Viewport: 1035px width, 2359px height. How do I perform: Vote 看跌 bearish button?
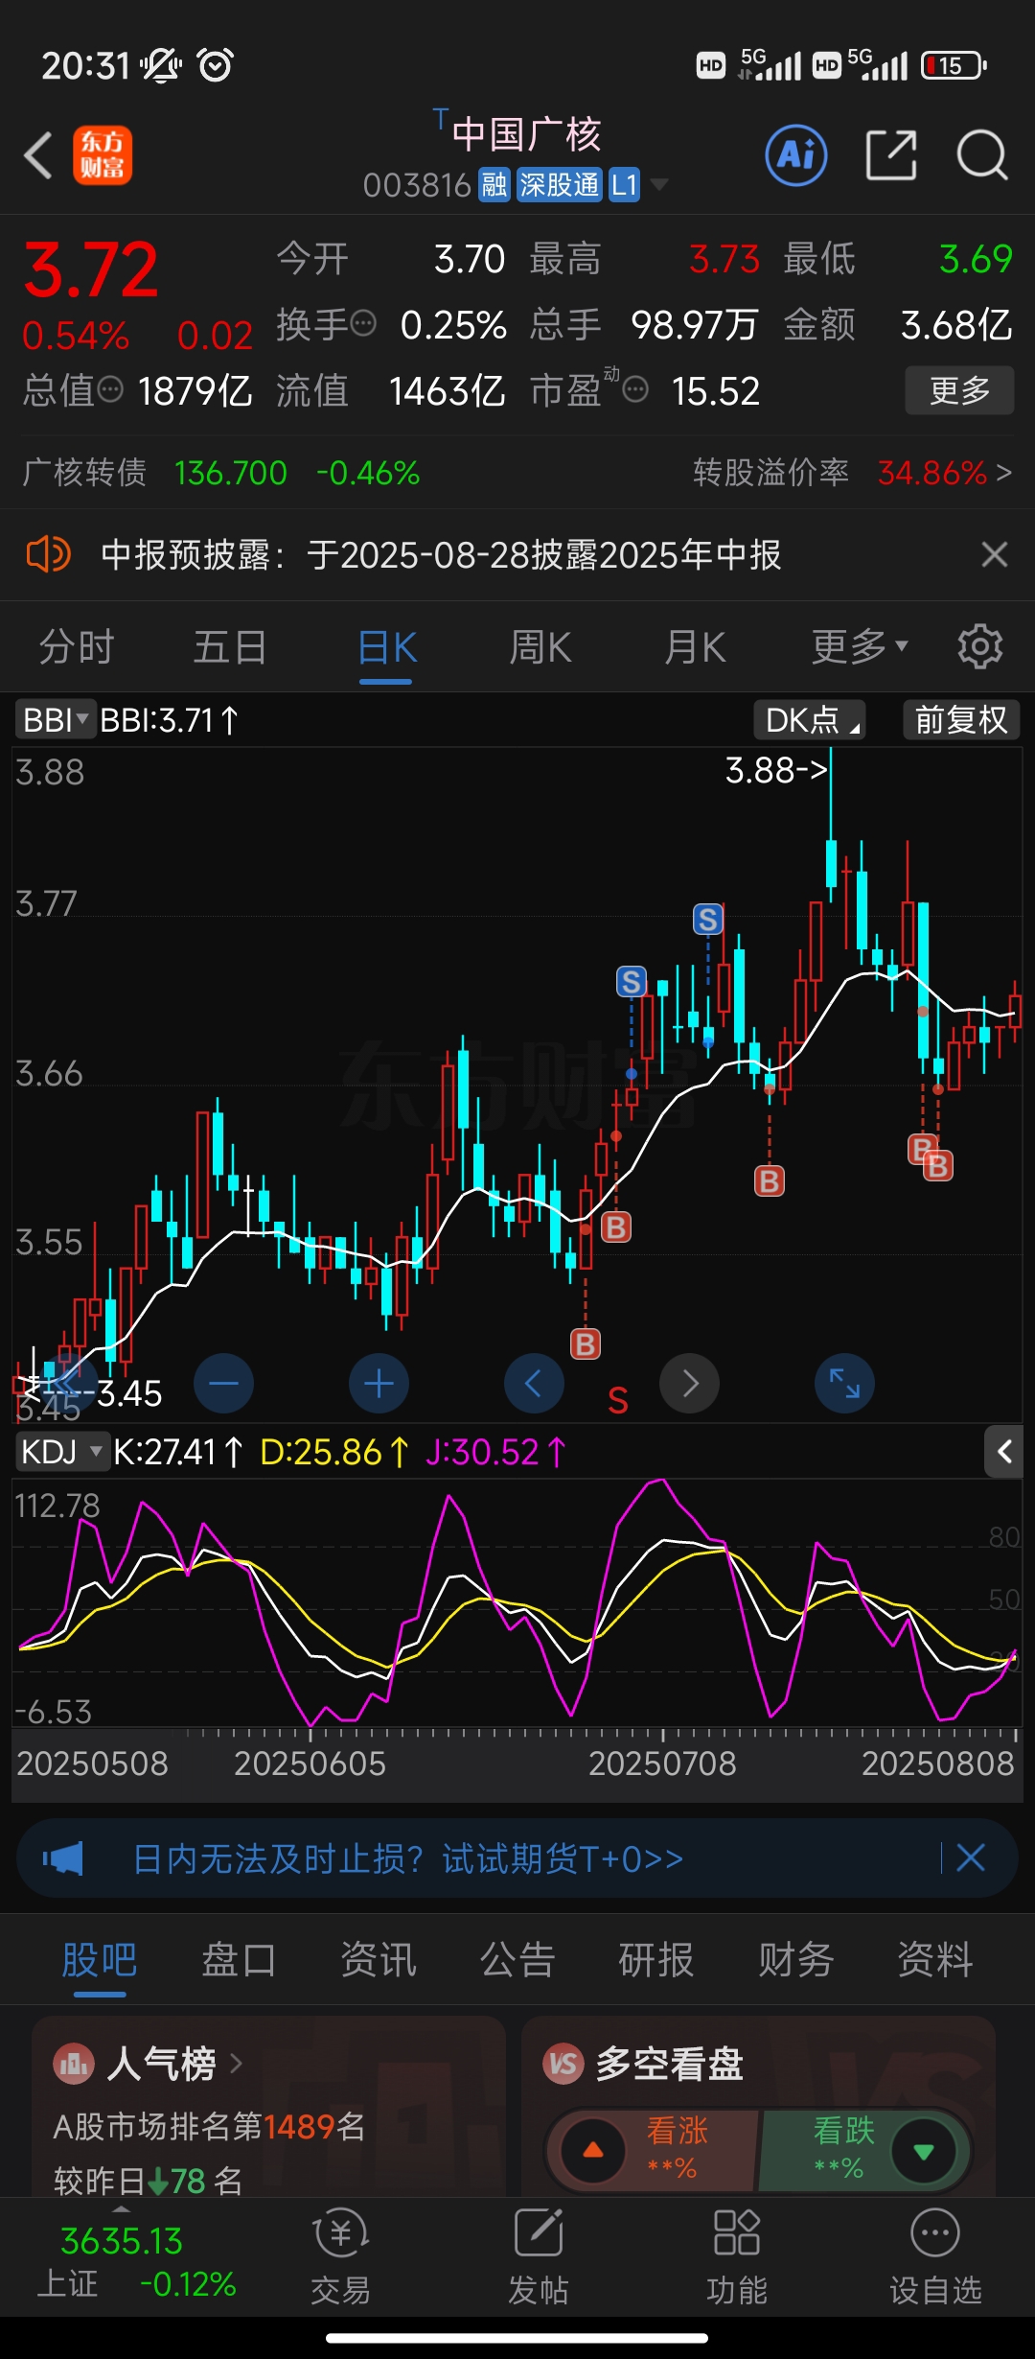863,2150
